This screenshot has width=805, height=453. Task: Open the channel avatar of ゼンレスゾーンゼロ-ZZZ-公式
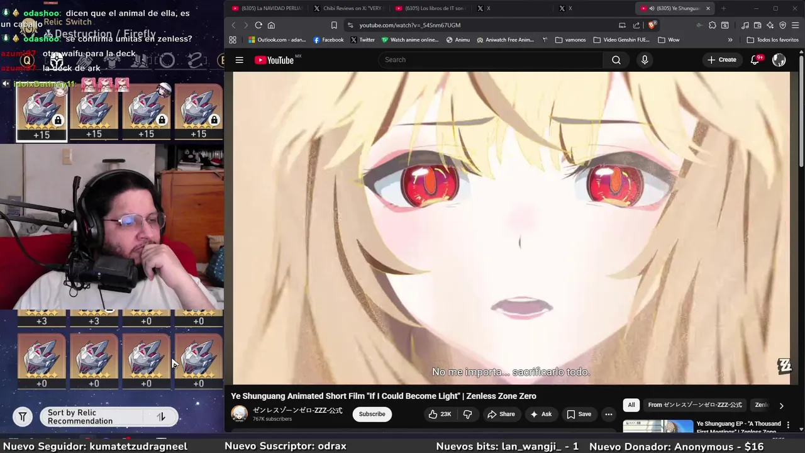pos(240,414)
